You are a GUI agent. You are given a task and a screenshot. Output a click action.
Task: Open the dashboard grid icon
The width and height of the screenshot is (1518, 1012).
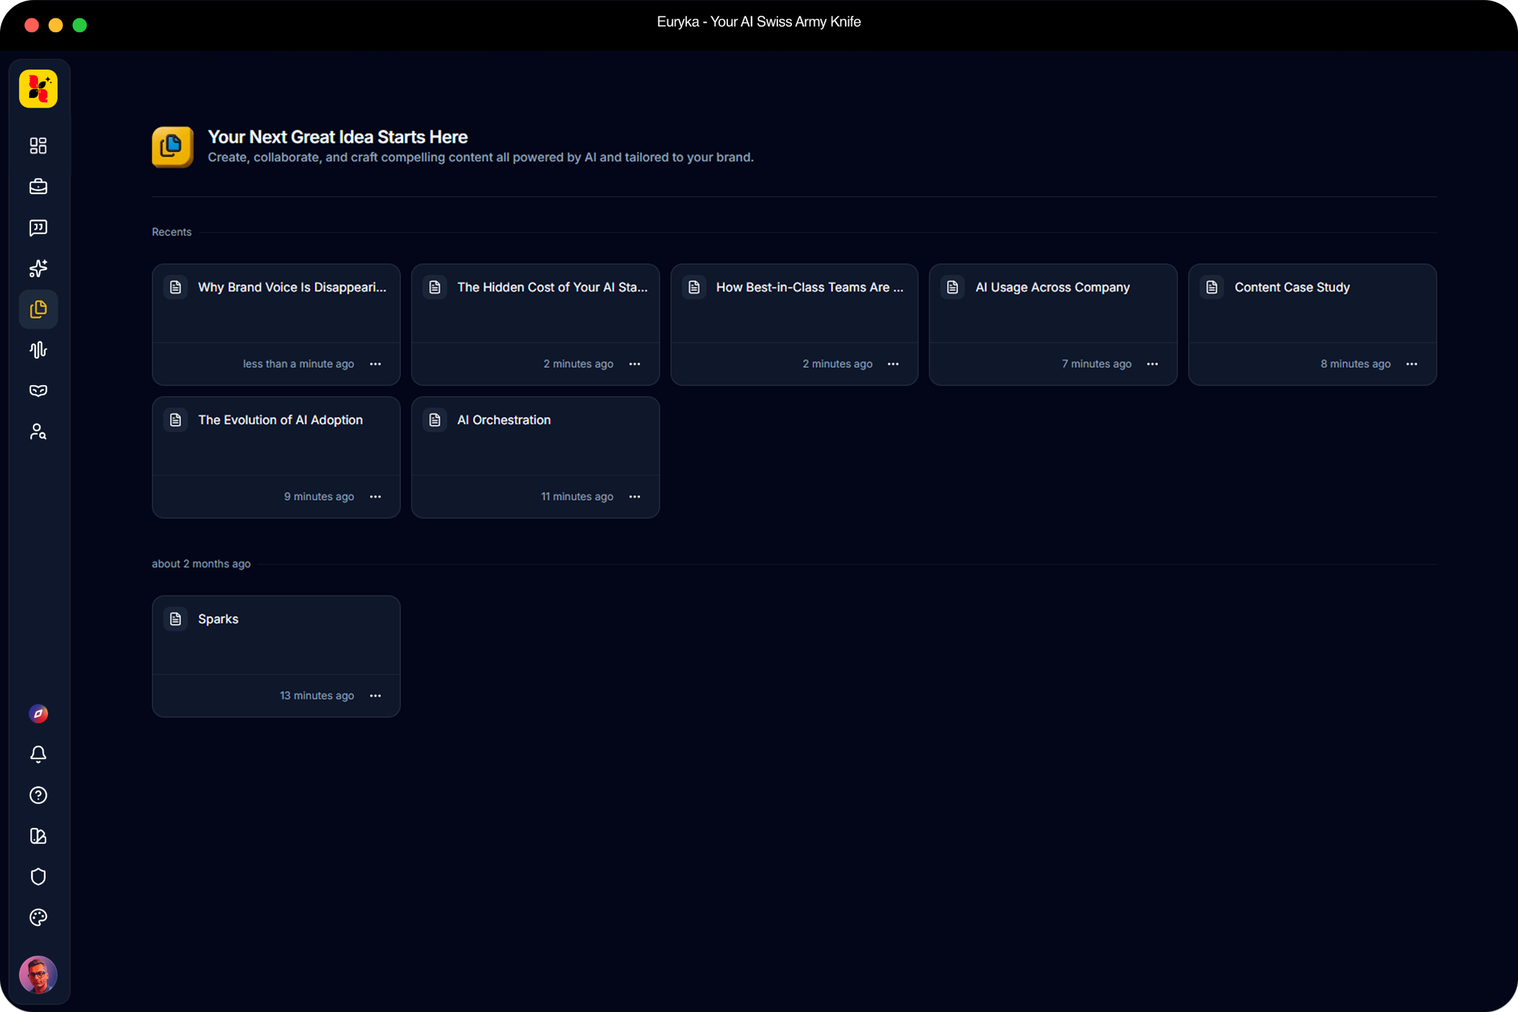click(x=38, y=146)
